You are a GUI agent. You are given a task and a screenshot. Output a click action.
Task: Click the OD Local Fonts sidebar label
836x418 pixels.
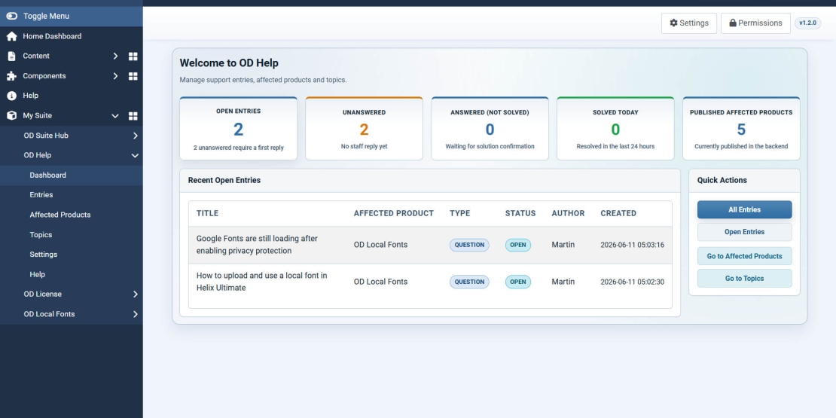click(x=49, y=314)
